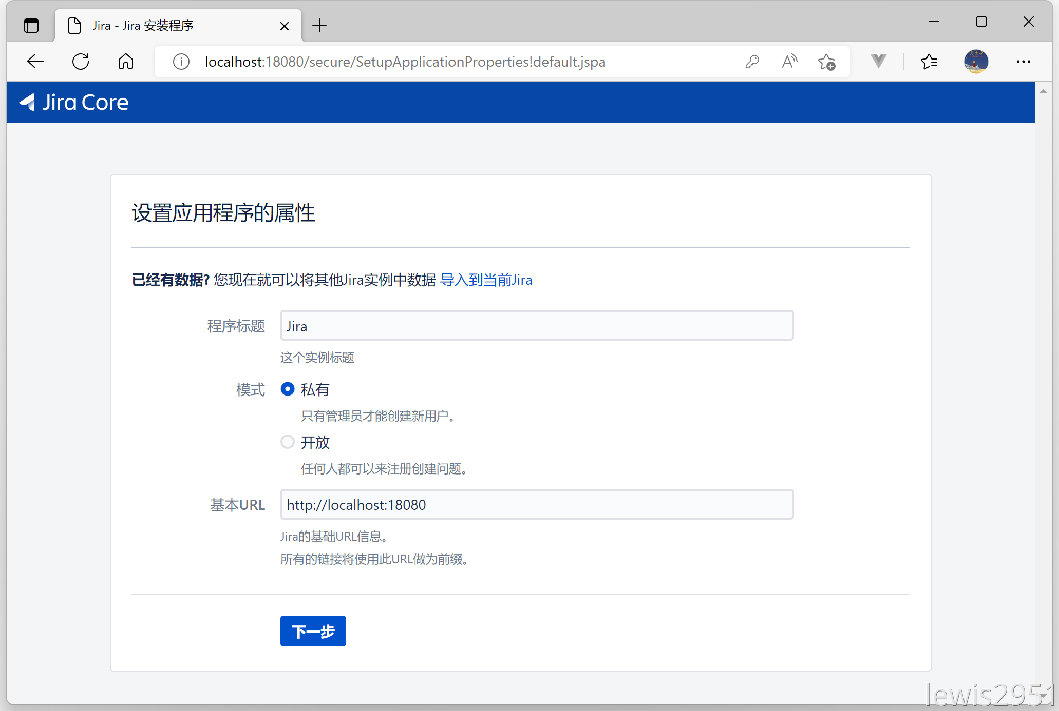Click the 模式 field label
Screen dimensions: 1059x711
pos(251,390)
